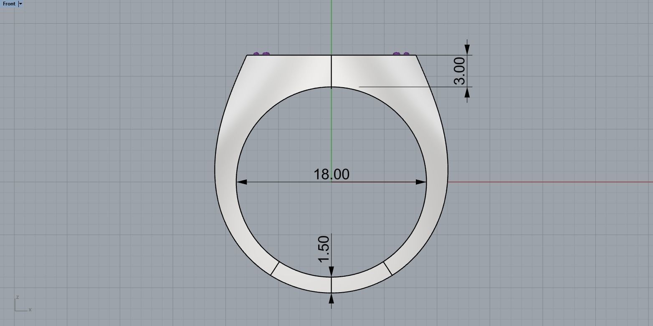This screenshot has width=653, height=326.
Task: Pick the purple gems on ring's top left
Action: 261,54
